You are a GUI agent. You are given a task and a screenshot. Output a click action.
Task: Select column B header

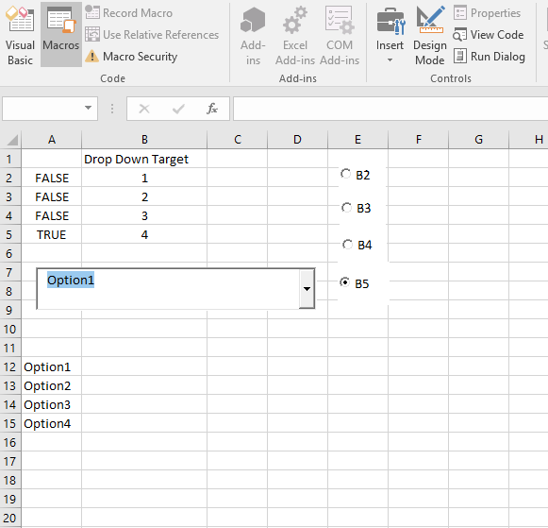tap(144, 140)
